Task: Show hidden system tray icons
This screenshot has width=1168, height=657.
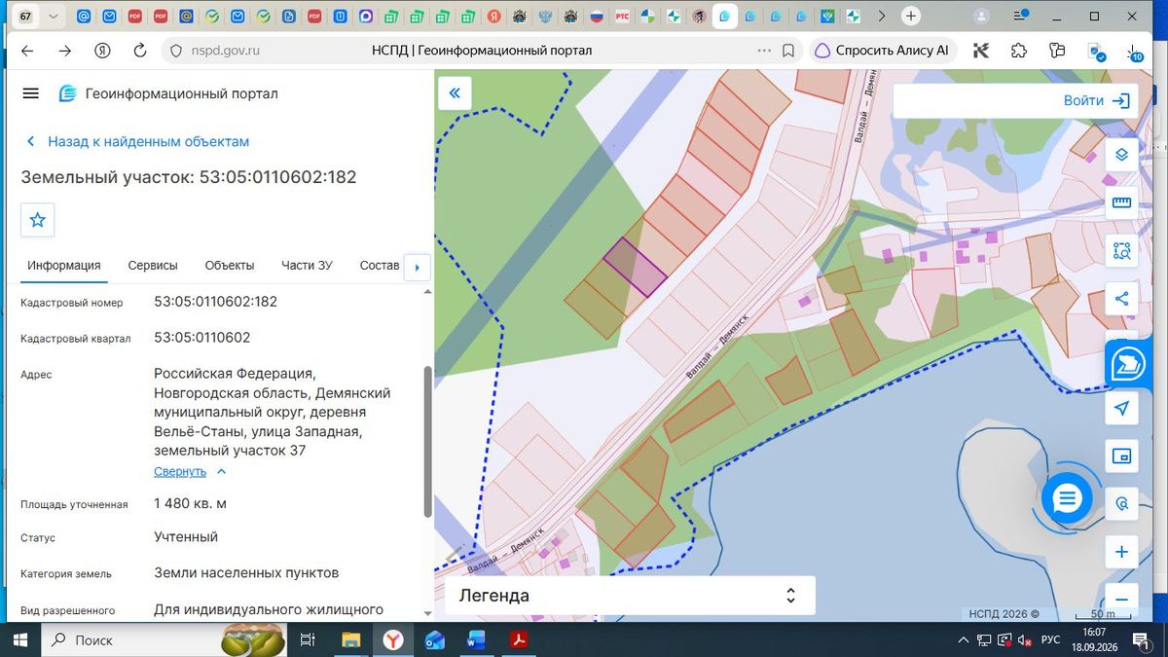Action: pos(963,640)
